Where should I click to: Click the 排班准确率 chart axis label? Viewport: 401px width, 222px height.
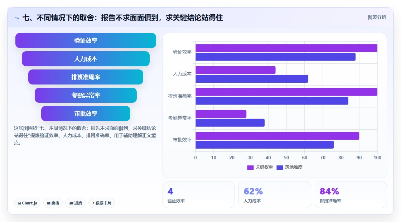[180, 96]
